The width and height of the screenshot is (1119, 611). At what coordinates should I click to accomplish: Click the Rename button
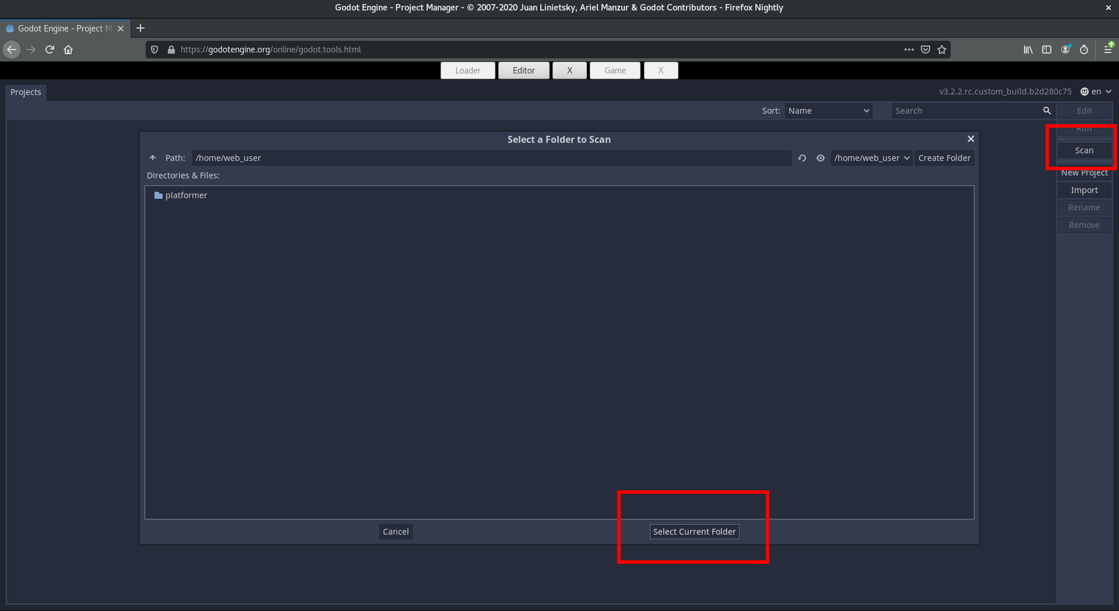click(1084, 208)
